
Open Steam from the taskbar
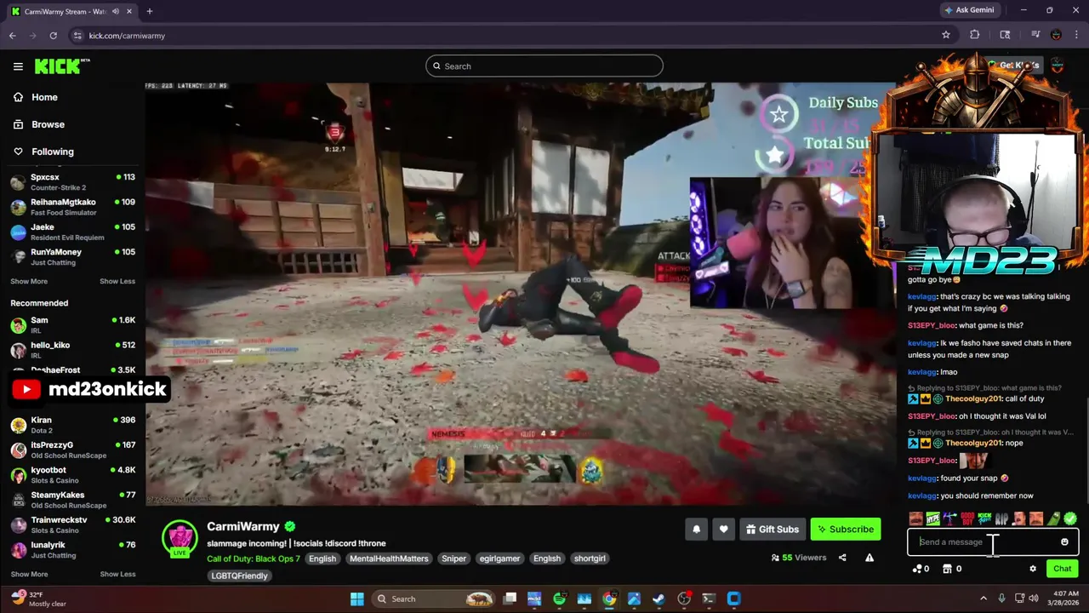[659, 599]
